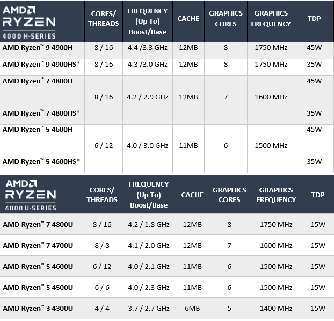This screenshot has height=321, width=334.
Task: Select the H-Series GRAPHICS CORES header
Action: [x=226, y=19]
